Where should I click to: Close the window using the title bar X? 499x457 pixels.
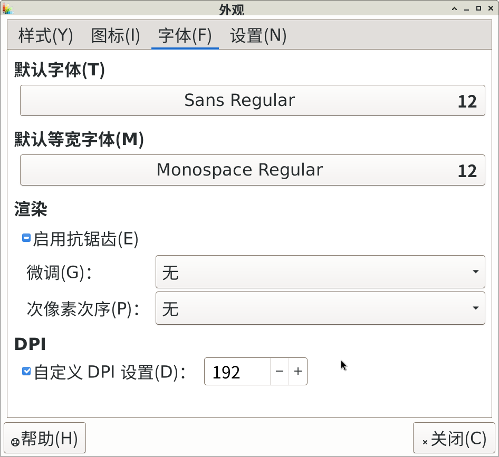(x=491, y=8)
